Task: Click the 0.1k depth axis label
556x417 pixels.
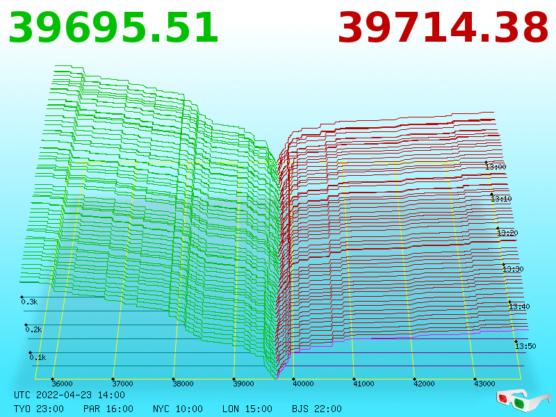Action: coord(38,357)
